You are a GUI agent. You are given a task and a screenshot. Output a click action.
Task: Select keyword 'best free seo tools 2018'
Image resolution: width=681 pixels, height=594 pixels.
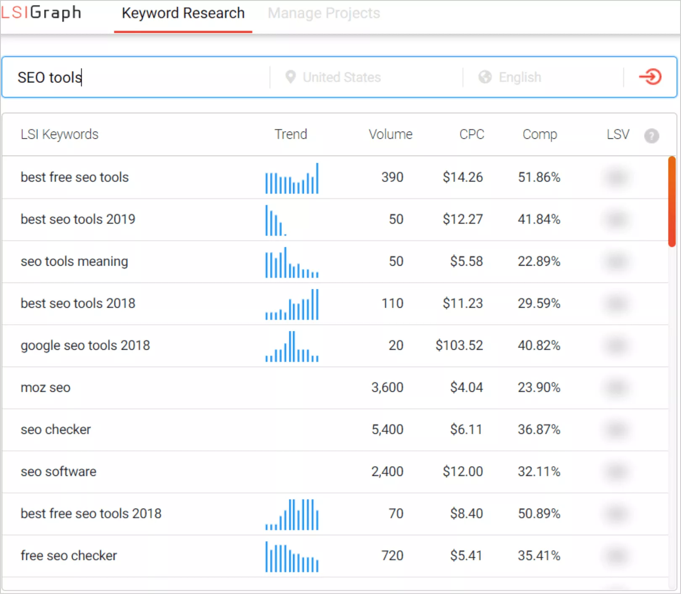[x=91, y=513]
